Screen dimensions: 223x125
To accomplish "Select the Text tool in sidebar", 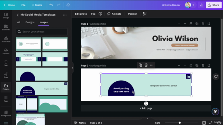I will pyautogui.click(x=6, y=63).
